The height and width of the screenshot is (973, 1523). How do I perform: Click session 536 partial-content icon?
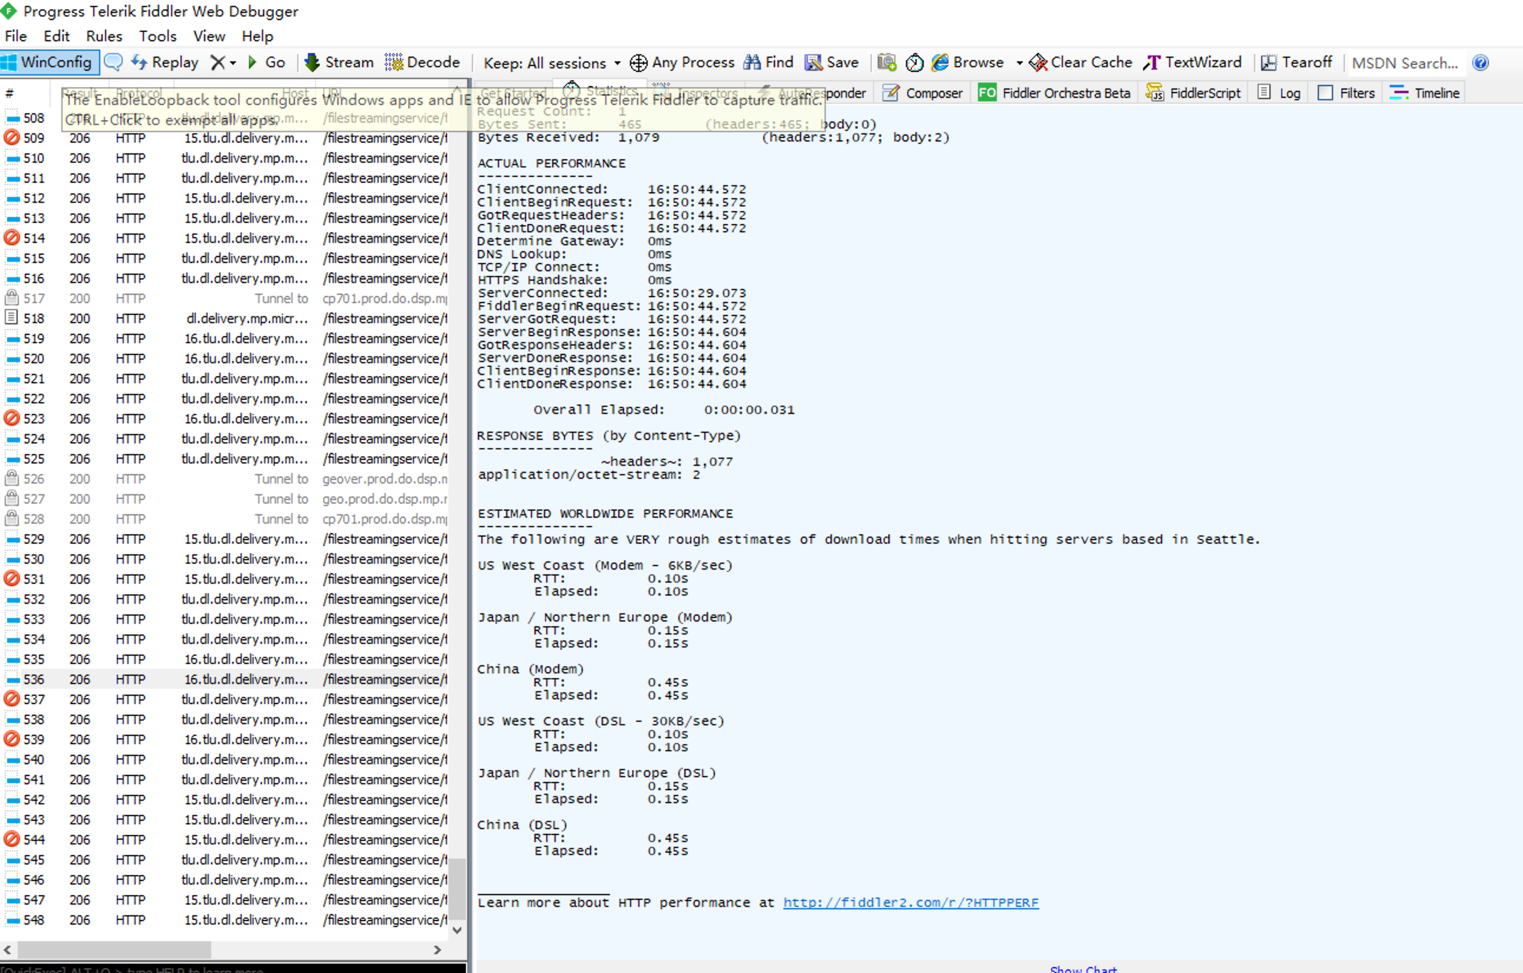click(x=12, y=681)
